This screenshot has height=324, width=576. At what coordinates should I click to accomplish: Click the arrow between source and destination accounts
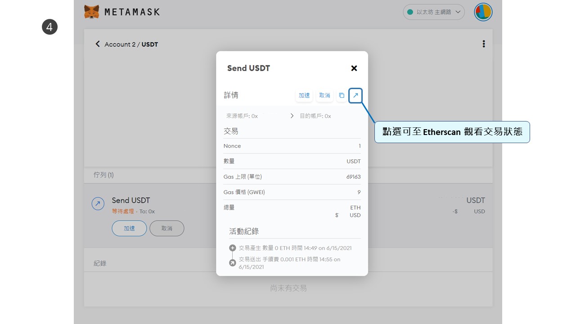[292, 116]
